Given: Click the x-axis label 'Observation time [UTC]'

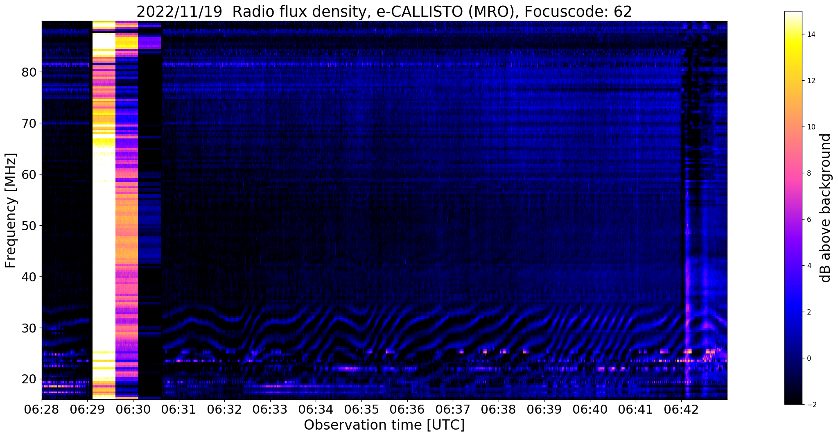Looking at the screenshot, I should tap(384, 425).
